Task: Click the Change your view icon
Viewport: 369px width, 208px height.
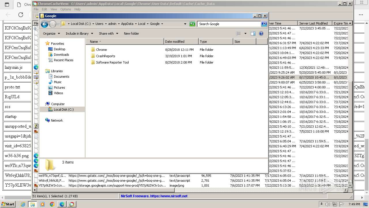Action: coord(238,34)
